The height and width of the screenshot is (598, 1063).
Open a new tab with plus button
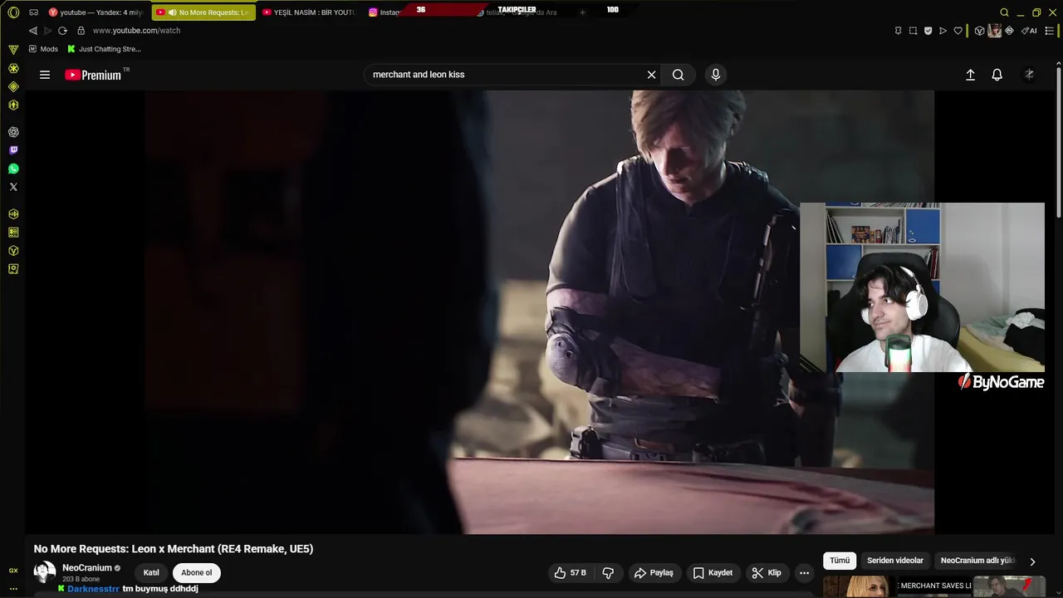(582, 12)
